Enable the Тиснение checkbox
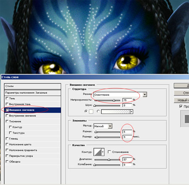Screen dimensions: 189x185 point(7,121)
